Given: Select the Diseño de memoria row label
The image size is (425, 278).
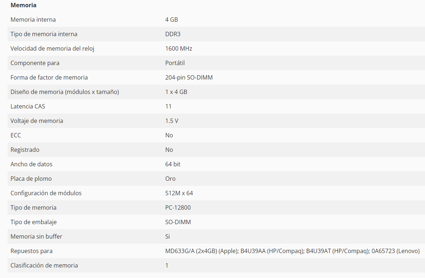Looking at the screenshot, I should [65, 92].
